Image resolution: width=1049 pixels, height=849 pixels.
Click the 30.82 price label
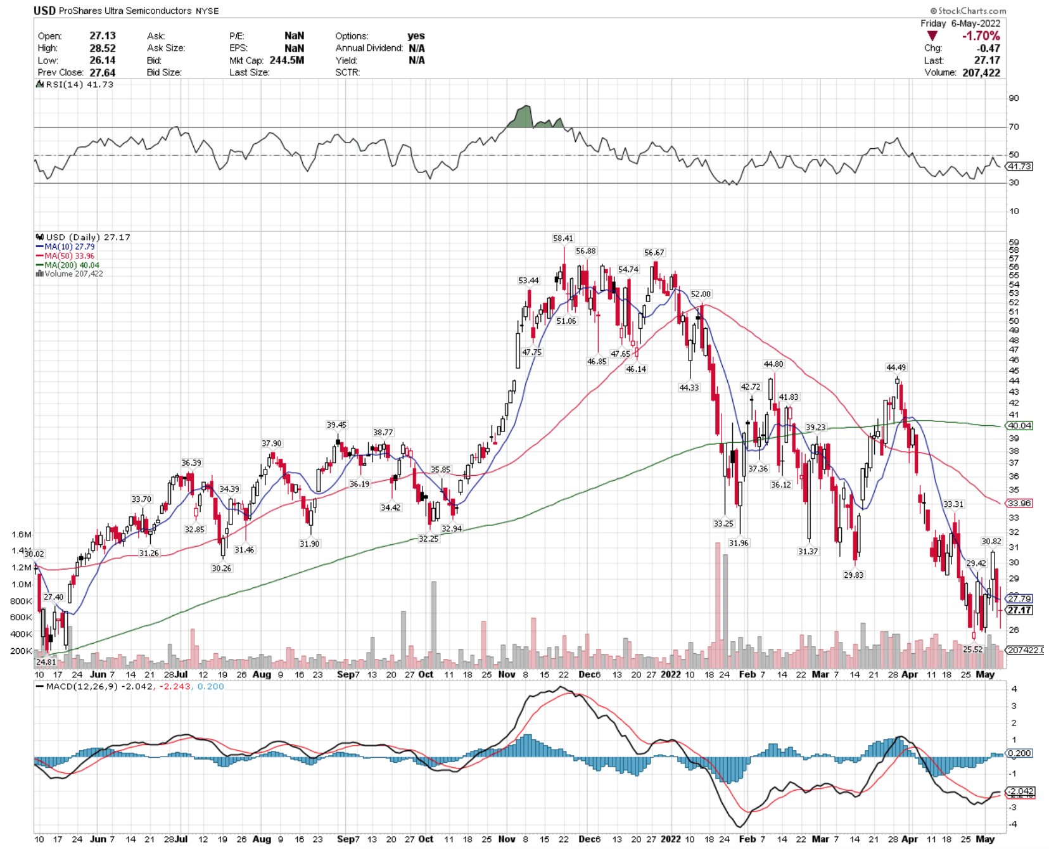[x=991, y=541]
